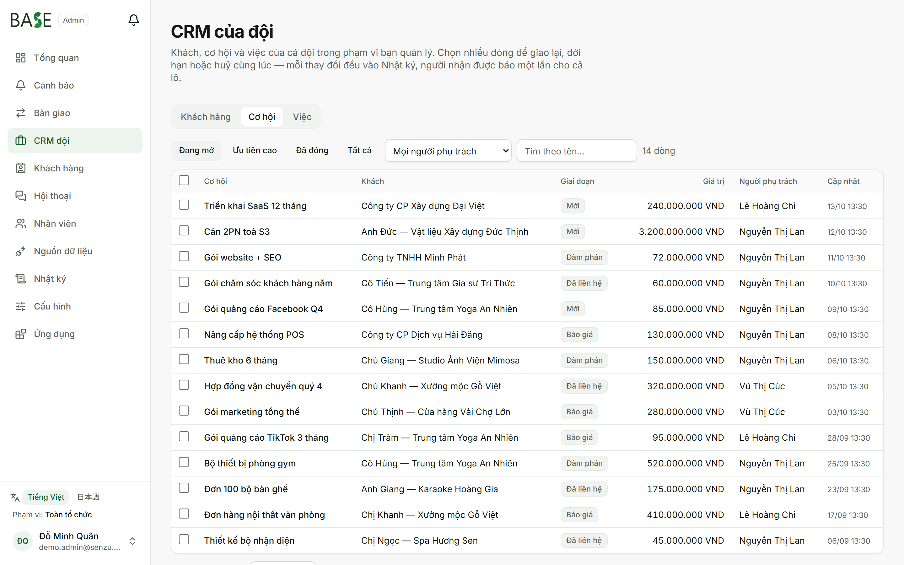The width and height of the screenshot is (904, 565).
Task: Check the Triển khai SaaS 12 tháng row
Action: 184,205
